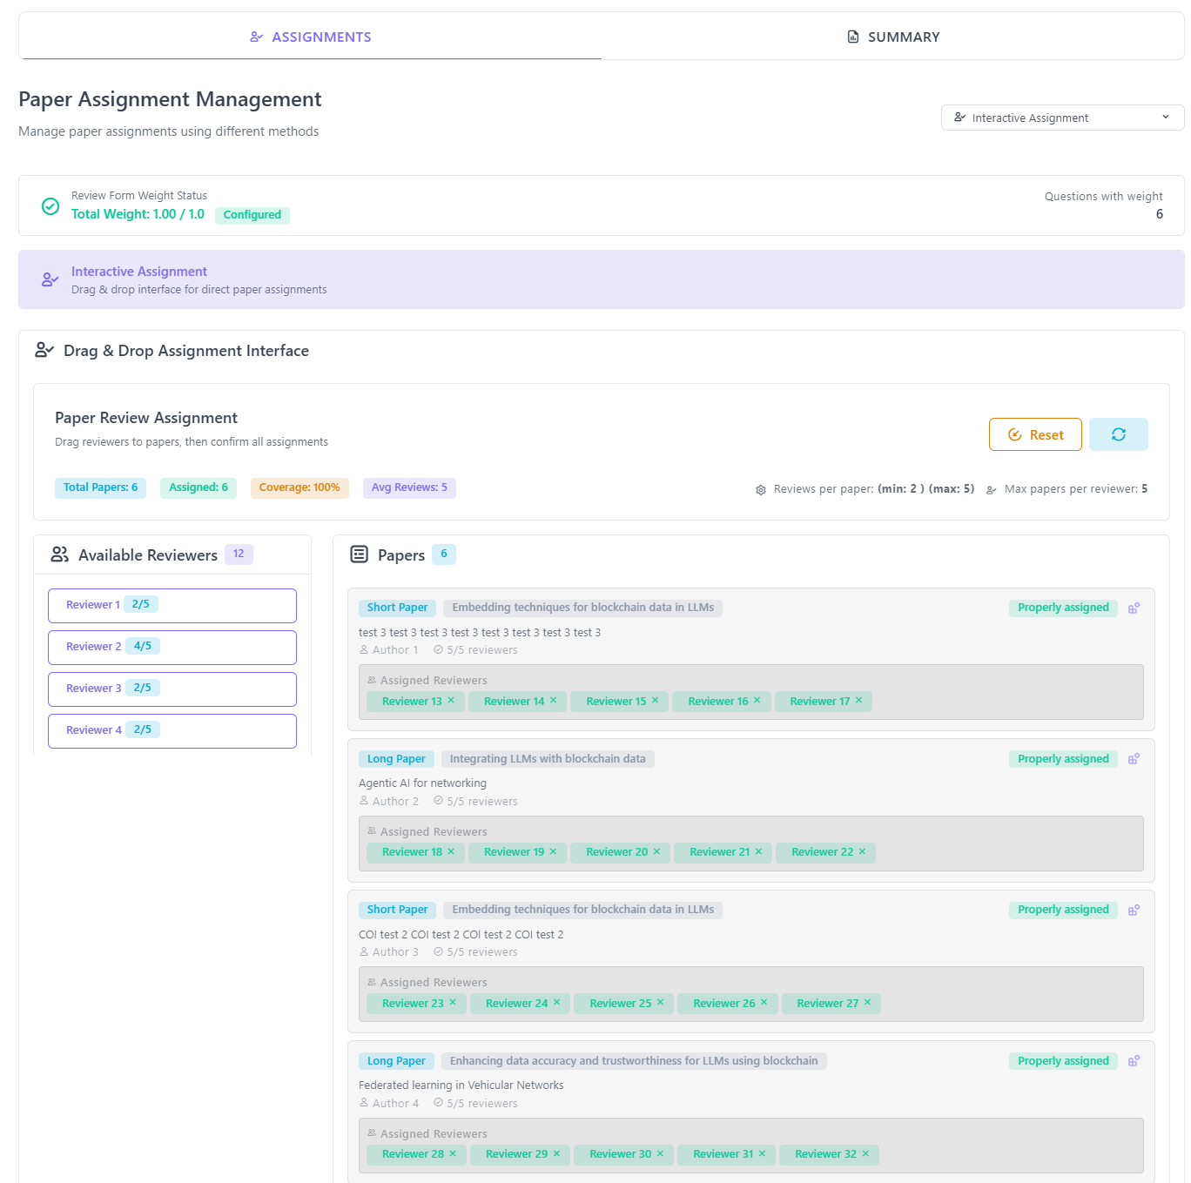
Task: Click the Reviewer 20 assigned chip
Action: 616,852
